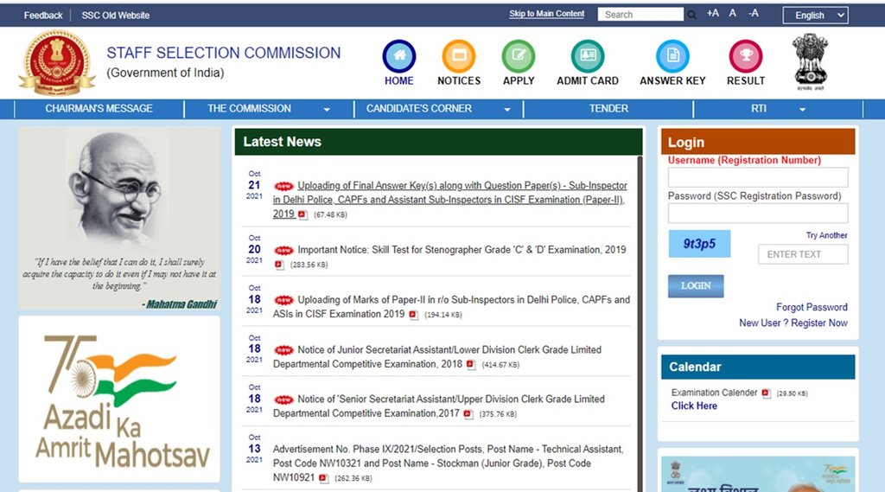Open Uploading of Marks of Paper-II notice
Image resolution: width=885 pixels, height=492 pixels.
[451, 307]
